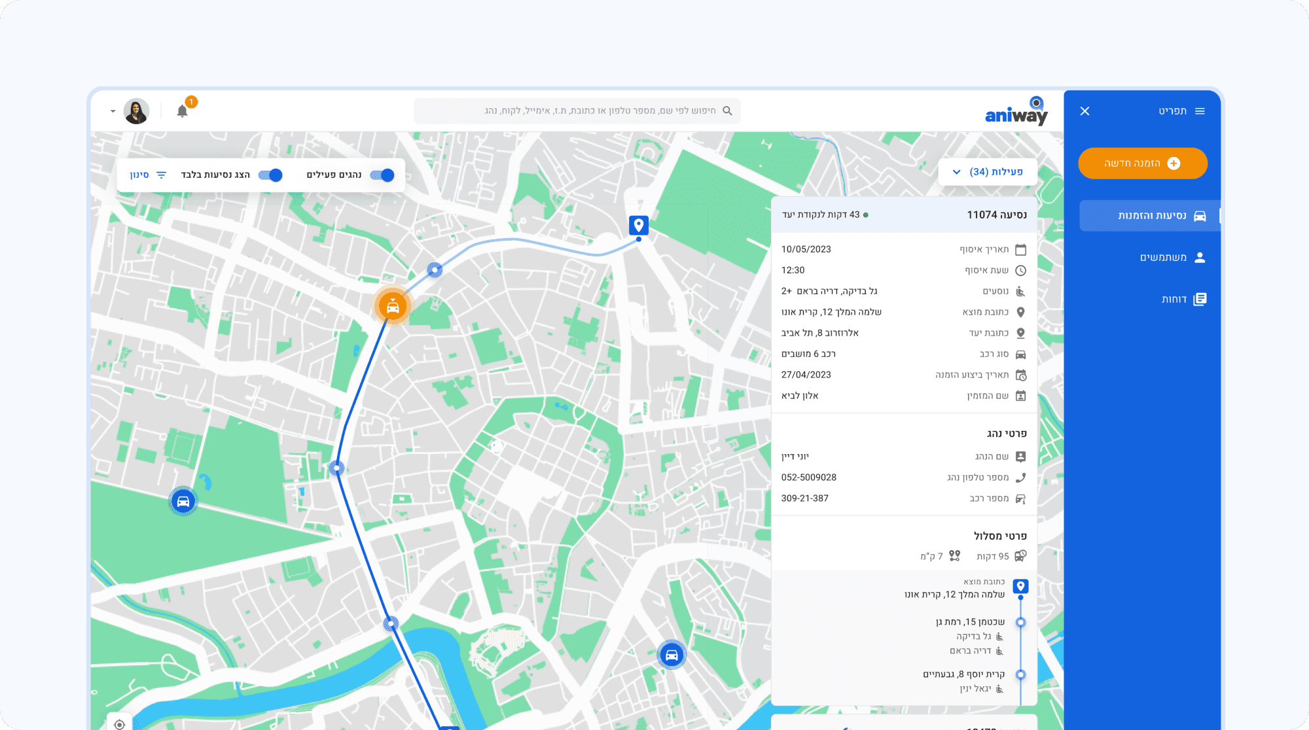Click the locate-me icon at the map's bottom-left corner
The image size is (1309, 730).
(119, 724)
